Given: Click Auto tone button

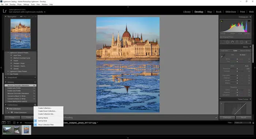Looking at the screenshot, I should click(246, 66).
